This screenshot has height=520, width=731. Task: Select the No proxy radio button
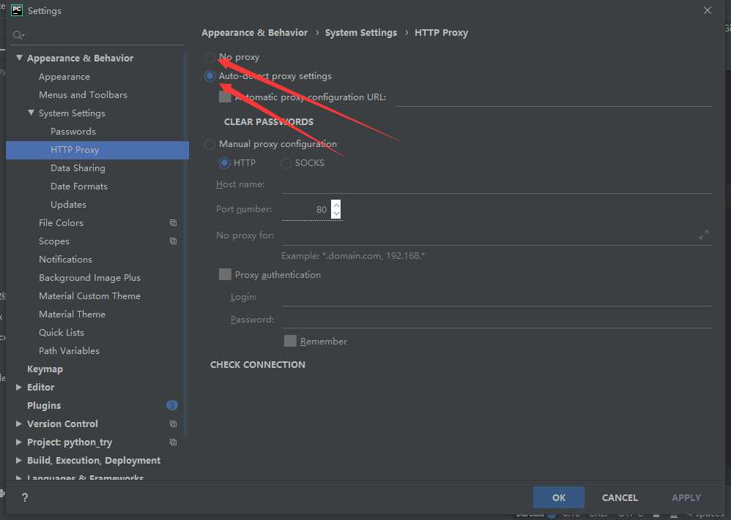209,56
